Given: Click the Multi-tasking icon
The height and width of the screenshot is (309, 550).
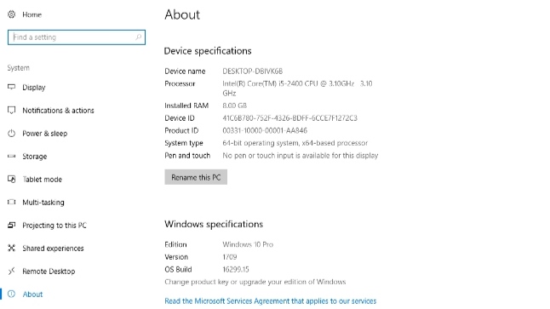Looking at the screenshot, I should 12,202.
